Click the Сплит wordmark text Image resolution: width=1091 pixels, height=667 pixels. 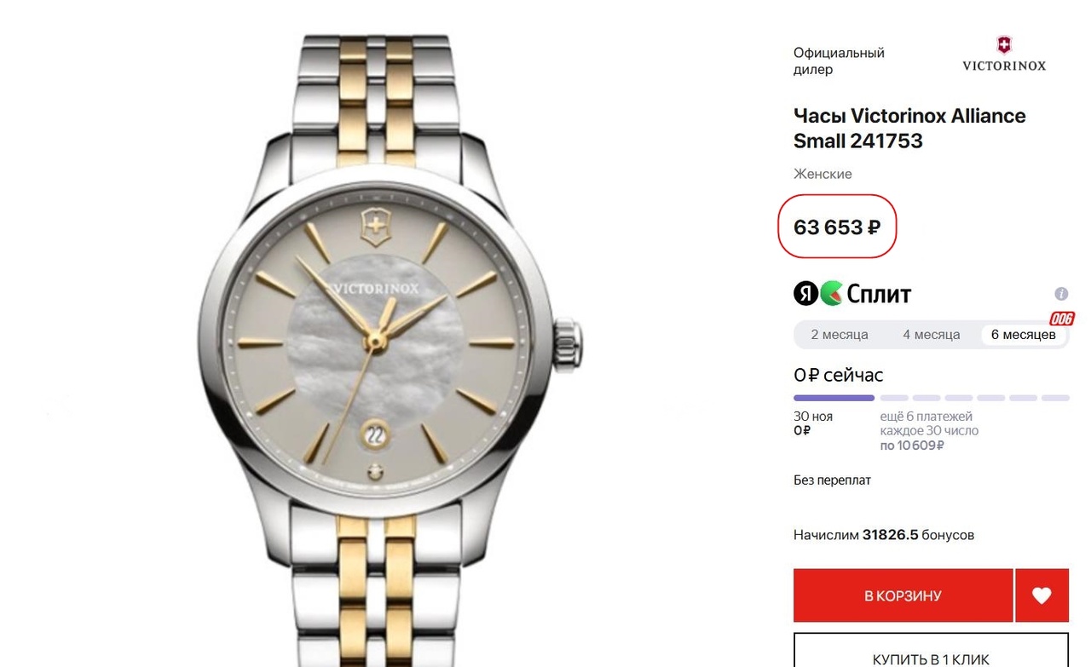tap(879, 294)
